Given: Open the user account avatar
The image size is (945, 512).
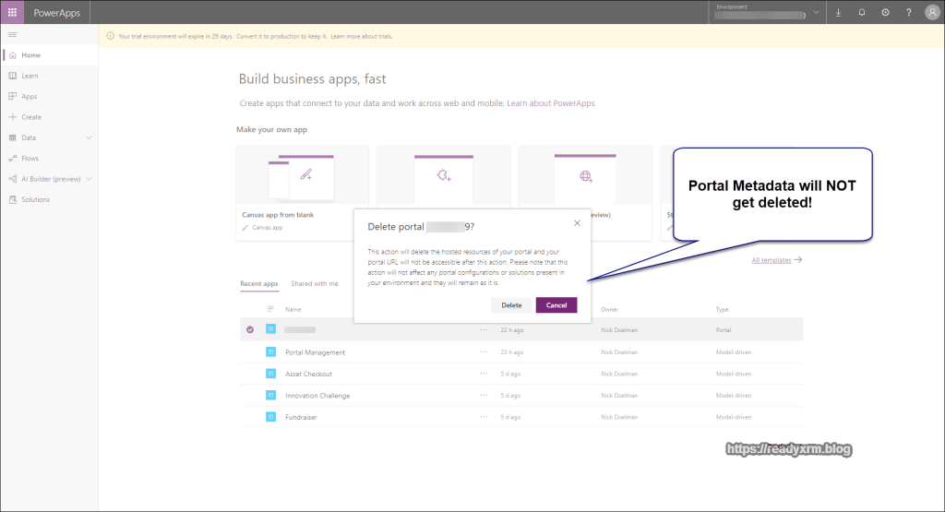Looking at the screenshot, I should pos(931,13).
